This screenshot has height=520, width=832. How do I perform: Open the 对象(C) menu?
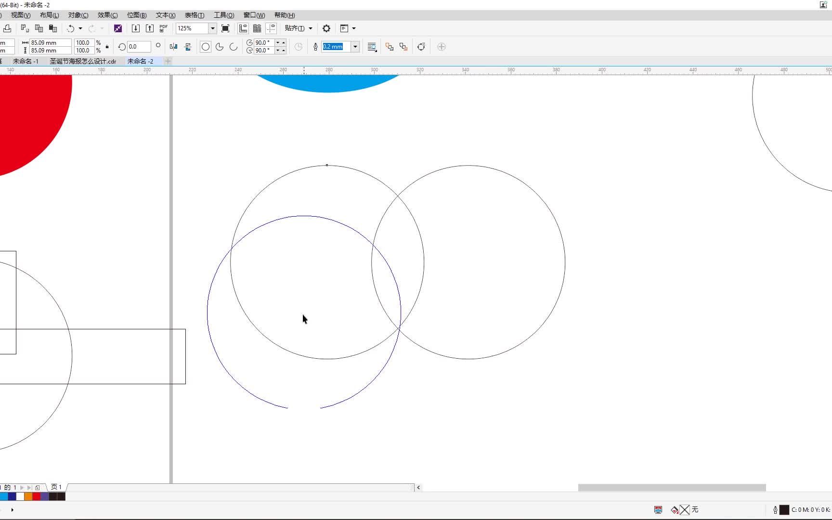pos(78,15)
